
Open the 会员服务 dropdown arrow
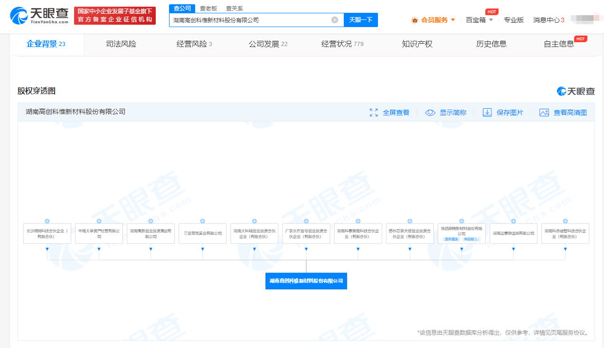pos(453,20)
